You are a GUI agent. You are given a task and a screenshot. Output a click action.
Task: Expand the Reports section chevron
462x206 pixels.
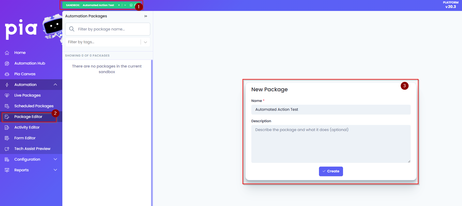click(x=55, y=170)
